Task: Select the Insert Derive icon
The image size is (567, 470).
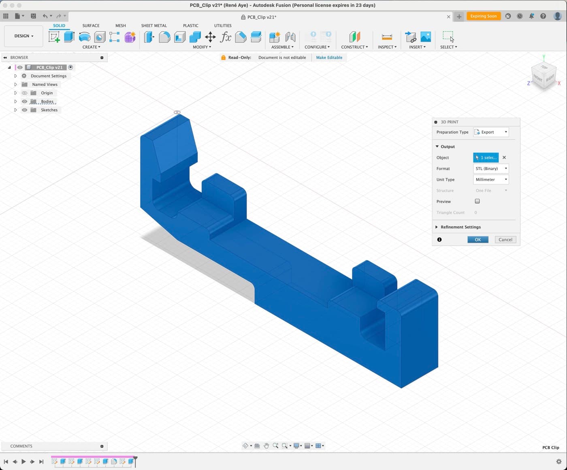Action: [411, 37]
